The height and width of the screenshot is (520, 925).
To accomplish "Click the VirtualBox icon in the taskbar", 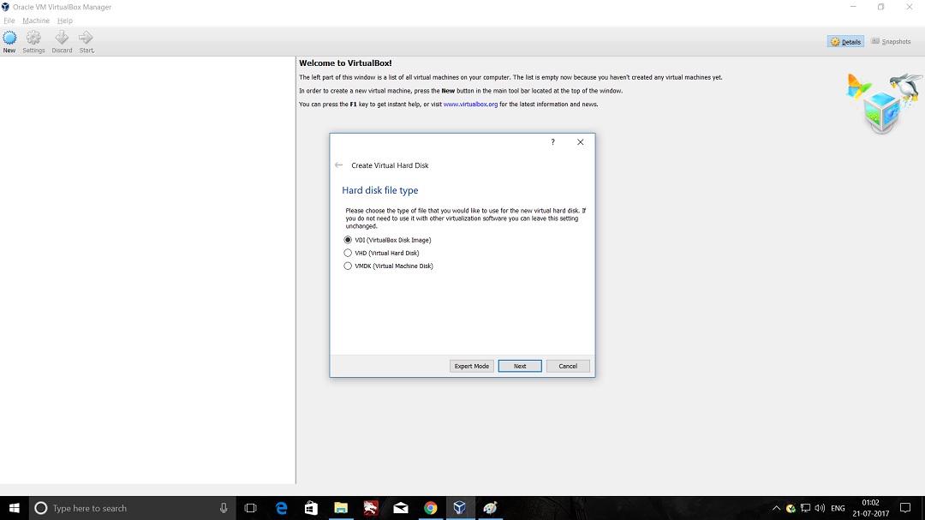I will coord(460,508).
